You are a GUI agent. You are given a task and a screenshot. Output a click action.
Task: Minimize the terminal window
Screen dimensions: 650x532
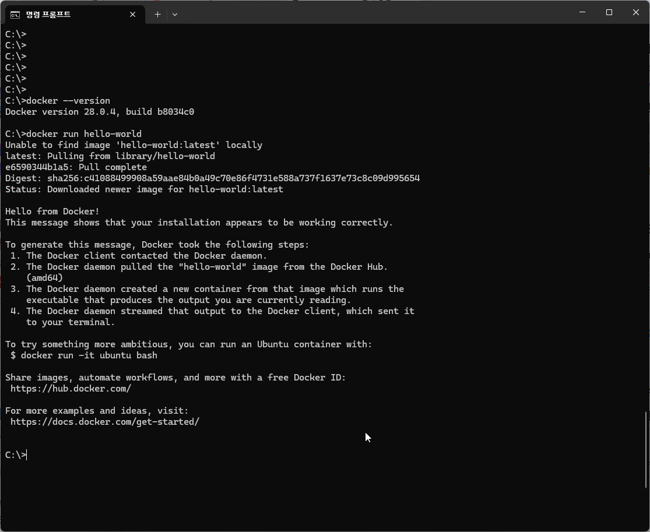[582, 12]
